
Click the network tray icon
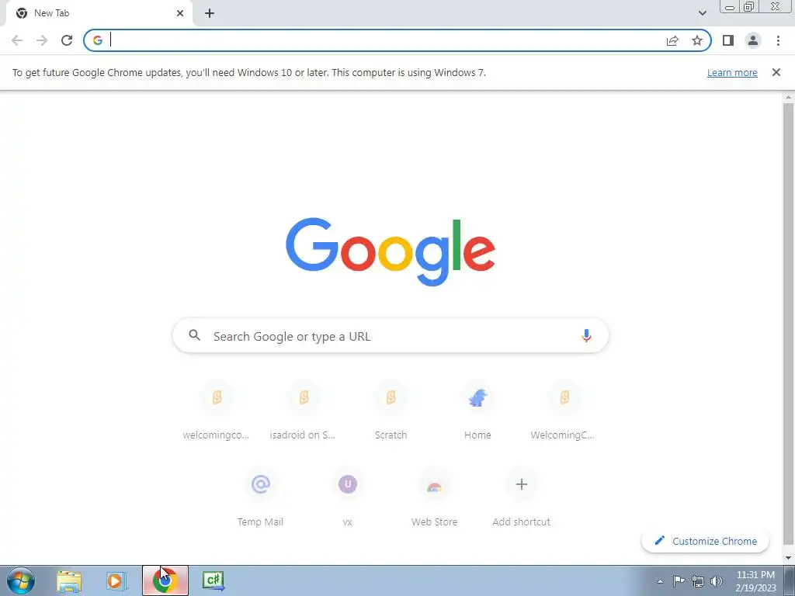click(x=698, y=581)
